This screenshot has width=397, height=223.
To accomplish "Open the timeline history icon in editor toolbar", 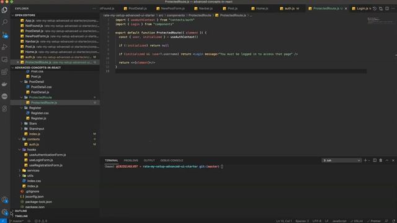I will [375, 9].
